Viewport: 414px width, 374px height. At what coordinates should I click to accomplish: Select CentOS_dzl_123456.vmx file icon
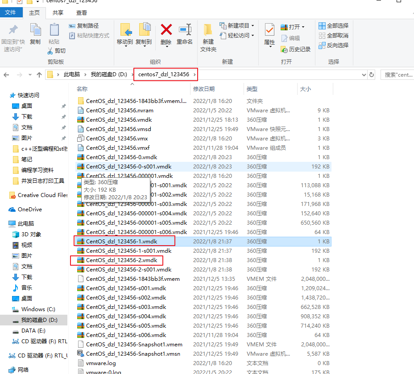81,139
